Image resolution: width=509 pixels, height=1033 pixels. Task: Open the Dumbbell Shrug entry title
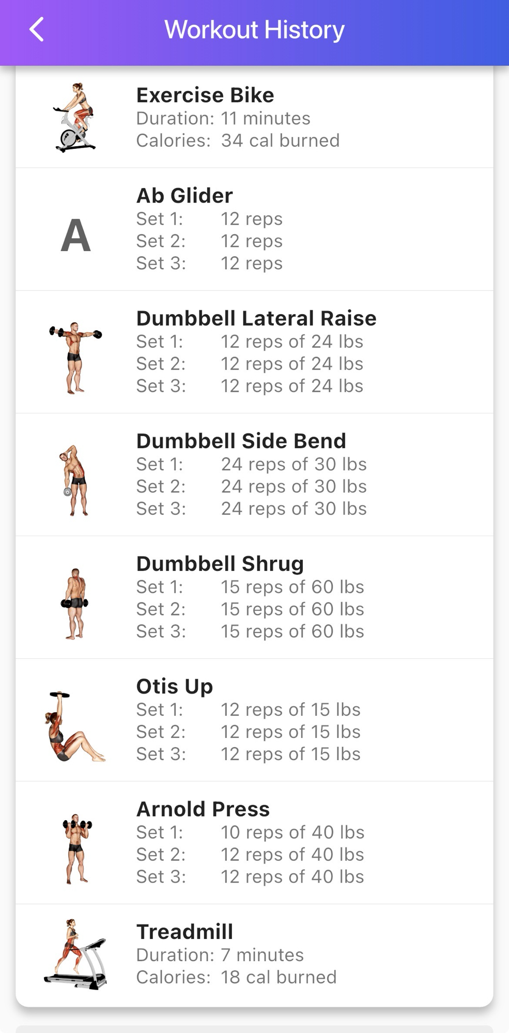220,564
